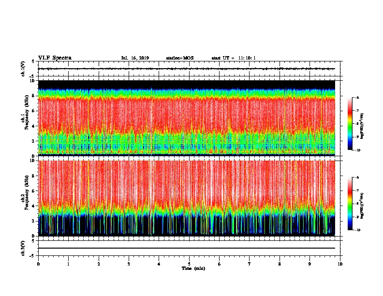Click the "-10" label on ch.2 colorbar
Screen dimensions: 383x296
click(x=358, y=230)
